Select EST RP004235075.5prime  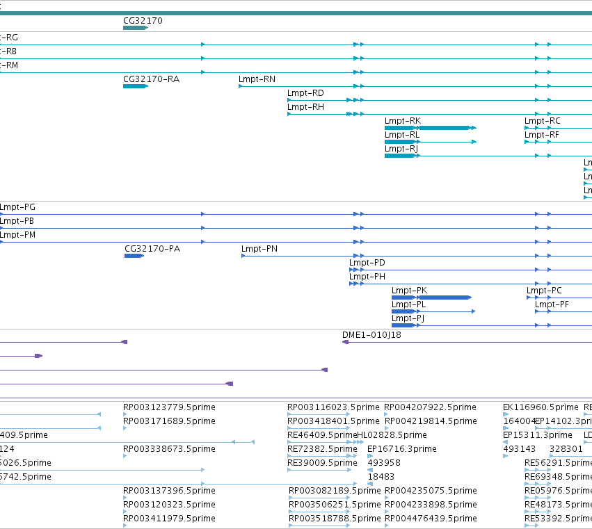pyautogui.click(x=431, y=491)
